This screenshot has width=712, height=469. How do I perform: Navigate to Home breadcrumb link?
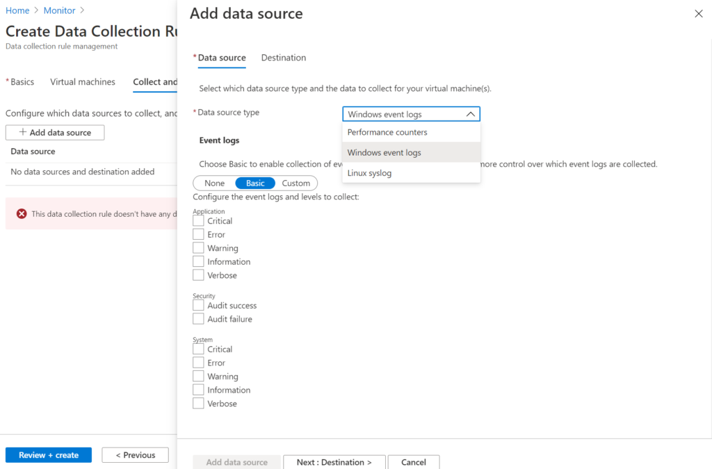pos(17,10)
